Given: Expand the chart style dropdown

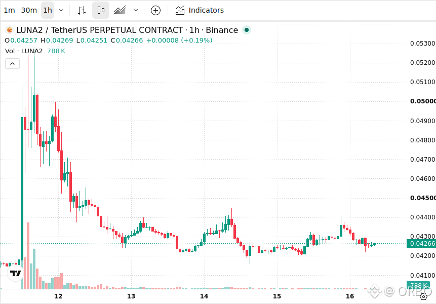Looking at the screenshot, I should pyautogui.click(x=136, y=10).
